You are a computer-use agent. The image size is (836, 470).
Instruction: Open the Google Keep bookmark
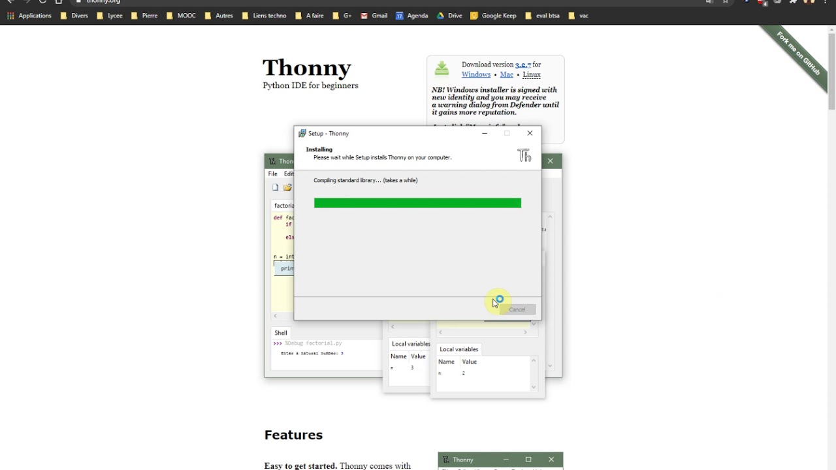pyautogui.click(x=493, y=16)
